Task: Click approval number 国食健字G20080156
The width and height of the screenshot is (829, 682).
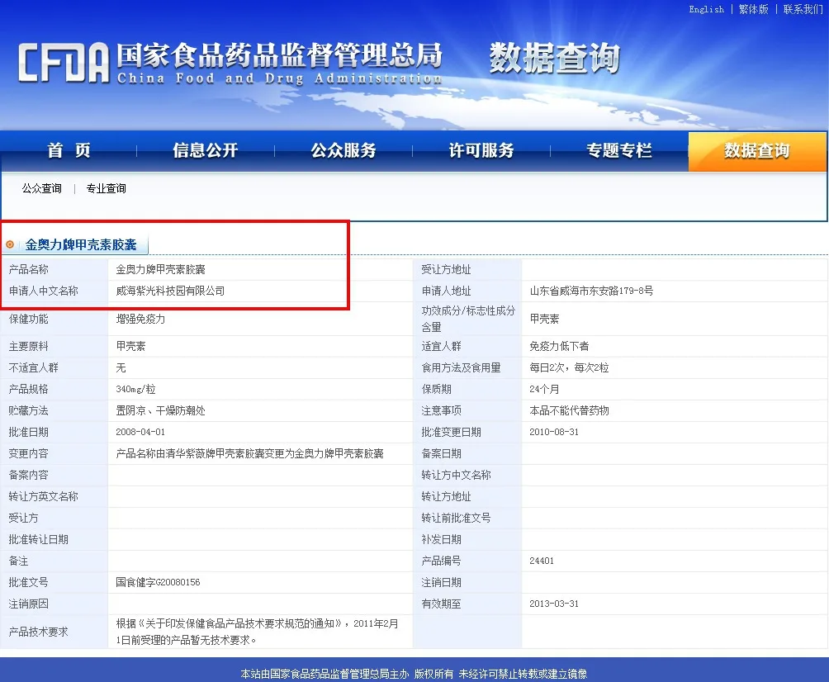Action: [158, 582]
